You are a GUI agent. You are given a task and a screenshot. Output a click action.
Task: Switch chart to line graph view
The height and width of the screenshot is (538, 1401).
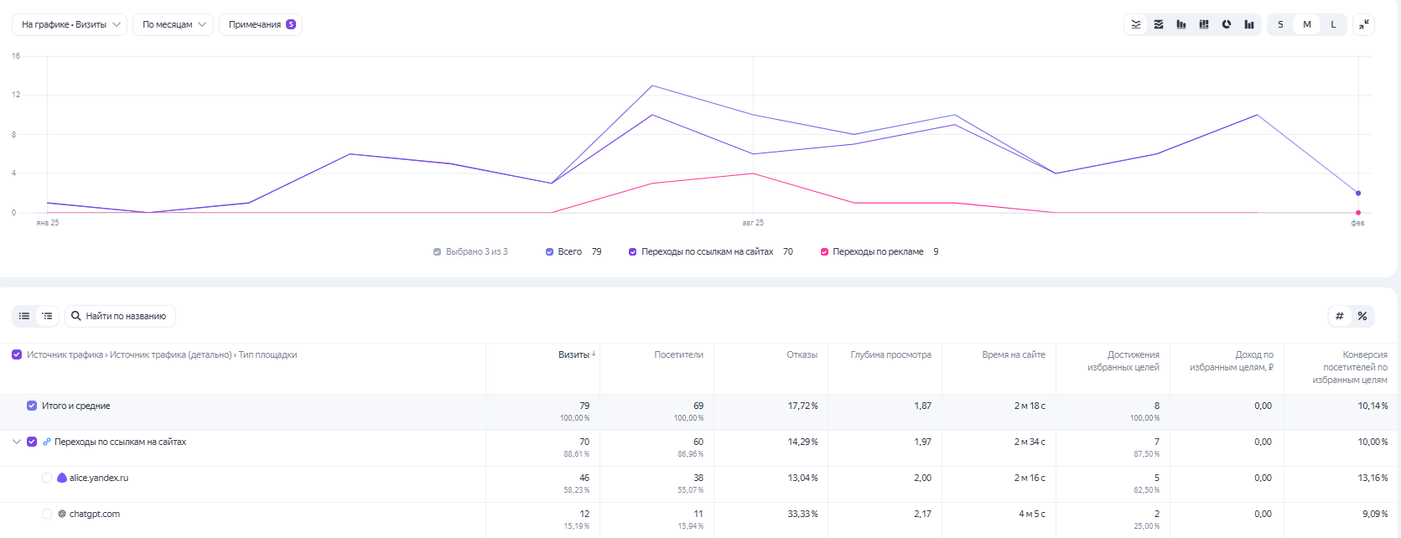1136,24
